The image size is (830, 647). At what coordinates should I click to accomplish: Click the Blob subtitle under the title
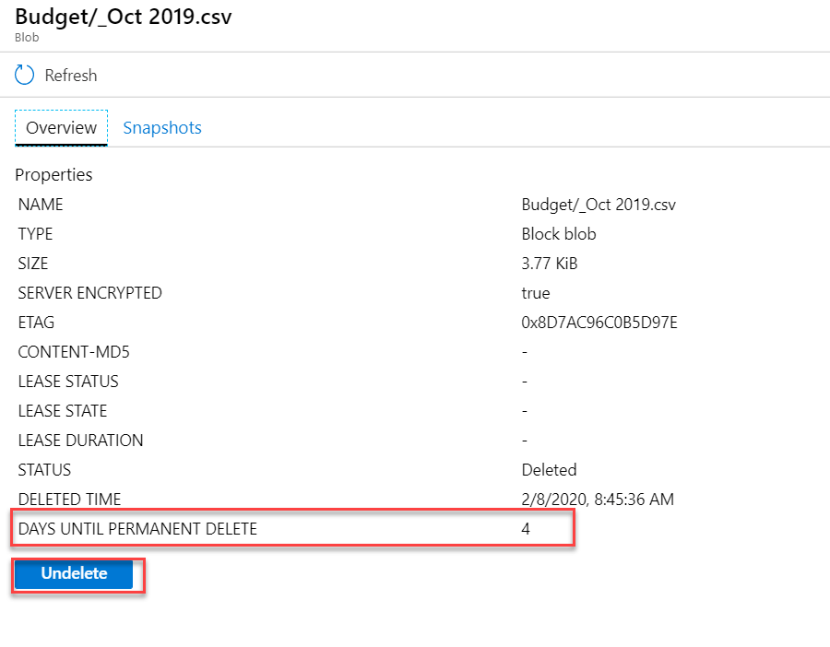coord(27,37)
